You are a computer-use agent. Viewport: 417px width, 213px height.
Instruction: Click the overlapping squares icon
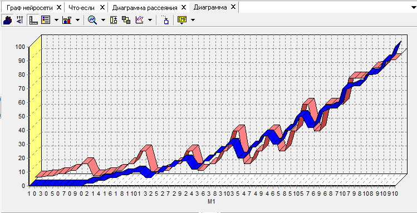coord(126,20)
